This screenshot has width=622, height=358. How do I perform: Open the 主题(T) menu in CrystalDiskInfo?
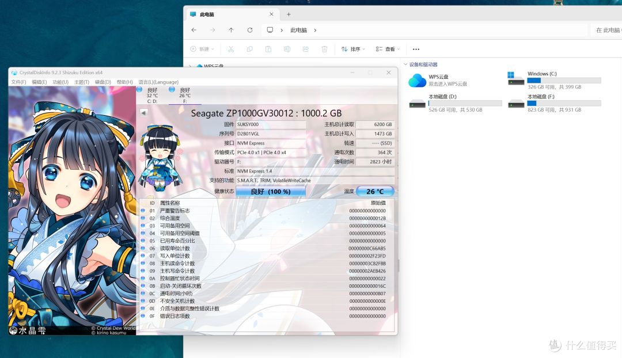81,82
